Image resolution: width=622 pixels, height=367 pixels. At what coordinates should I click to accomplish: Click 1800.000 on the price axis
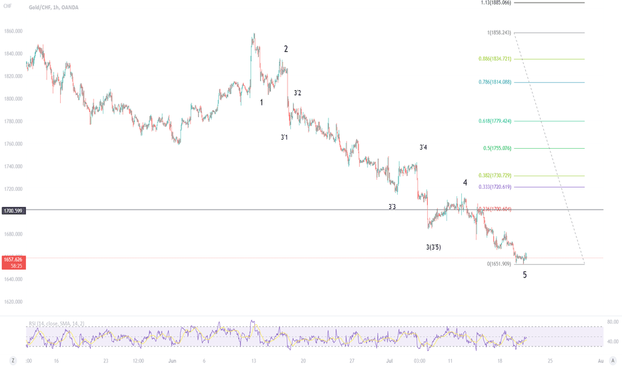click(x=13, y=99)
